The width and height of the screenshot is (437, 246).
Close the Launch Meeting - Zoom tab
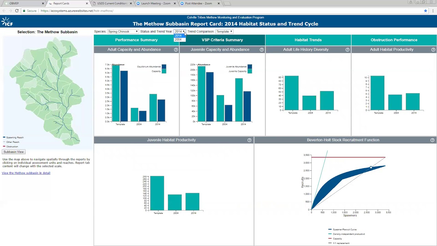click(x=174, y=3)
